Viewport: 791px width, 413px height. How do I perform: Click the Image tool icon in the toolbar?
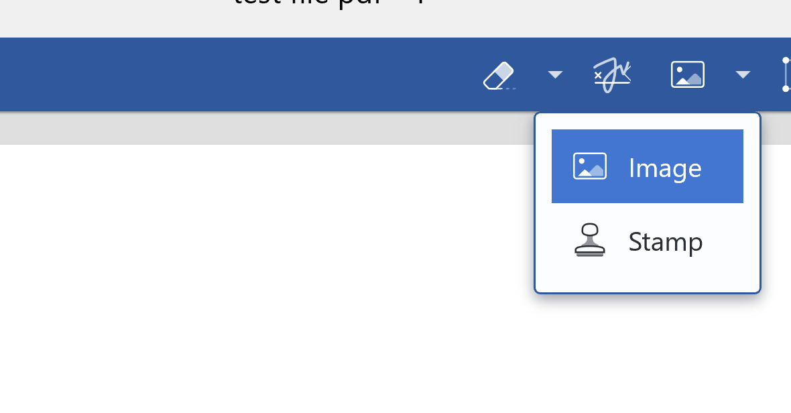688,74
